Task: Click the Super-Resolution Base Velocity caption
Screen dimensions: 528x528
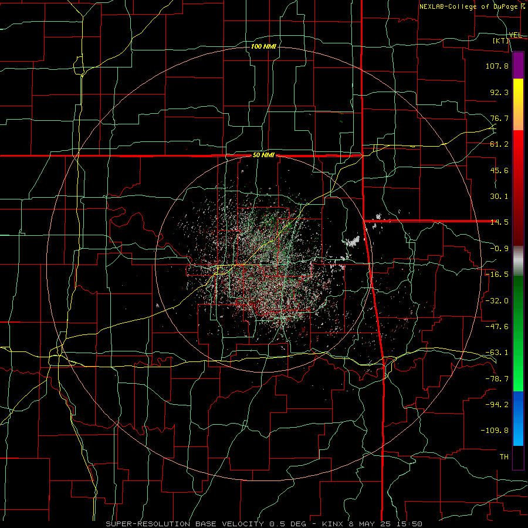Action: (x=263, y=524)
